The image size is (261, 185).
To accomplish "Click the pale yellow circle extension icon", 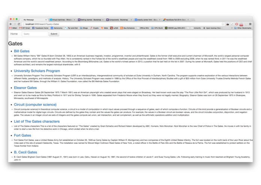I will [246, 24].
